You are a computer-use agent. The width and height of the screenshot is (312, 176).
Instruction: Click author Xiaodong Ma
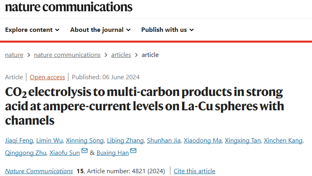(202, 141)
